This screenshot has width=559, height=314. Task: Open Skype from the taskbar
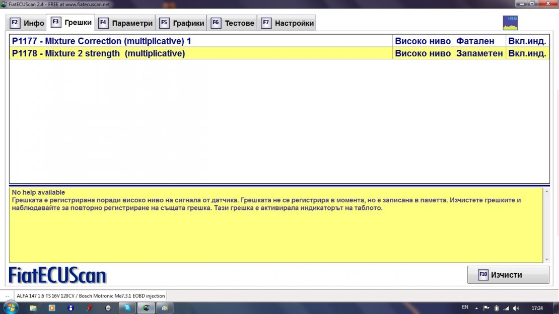tap(127, 307)
